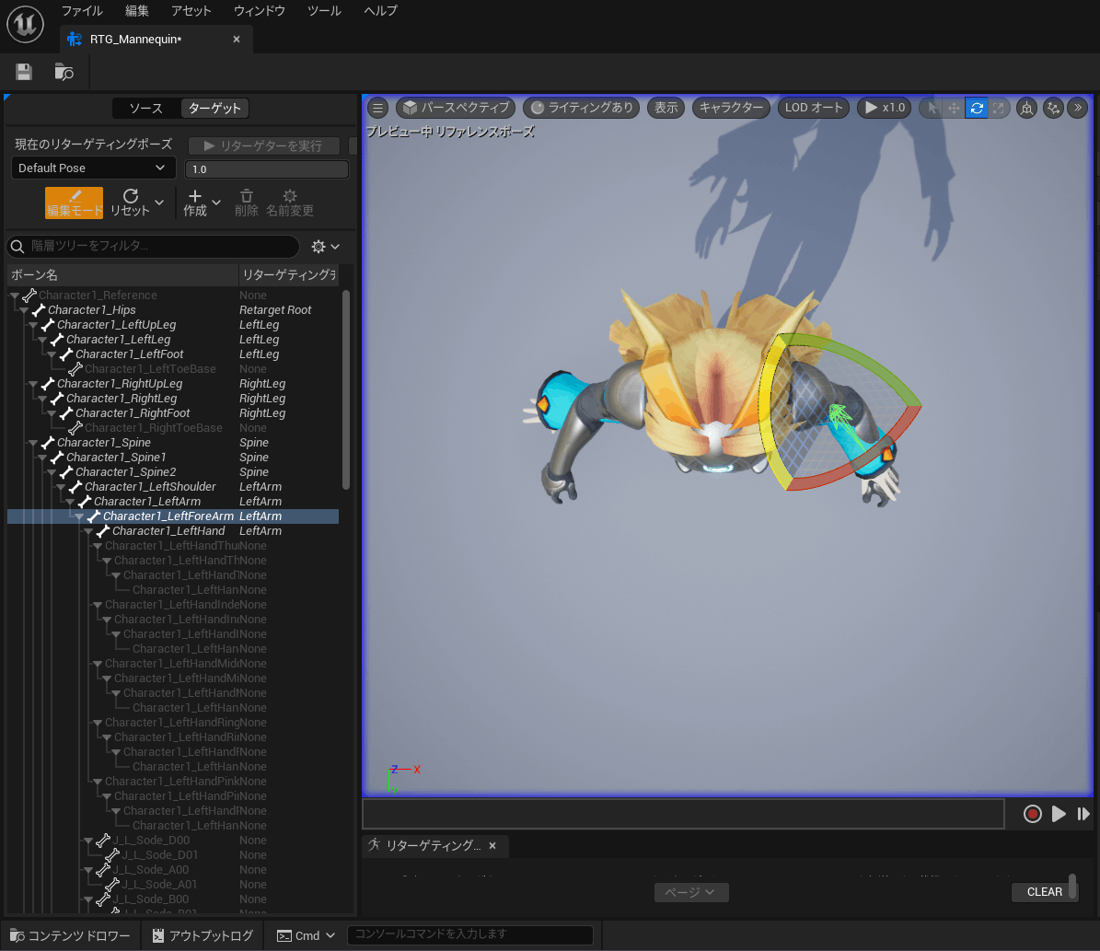Screen dimensions: 1100x951
Task: Click the hierarchy tree filter search field
Action: click(x=153, y=246)
